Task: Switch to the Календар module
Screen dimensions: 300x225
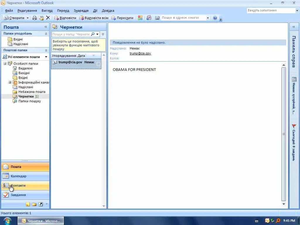Action: click(25, 176)
